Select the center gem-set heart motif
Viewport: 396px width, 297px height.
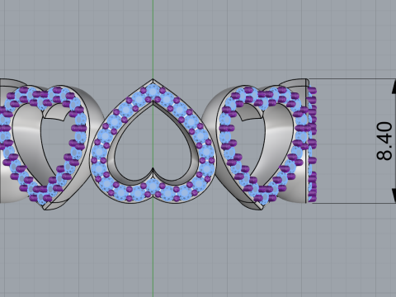tap(153, 141)
